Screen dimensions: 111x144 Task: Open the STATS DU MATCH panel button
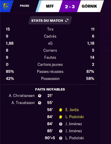[50, 20]
